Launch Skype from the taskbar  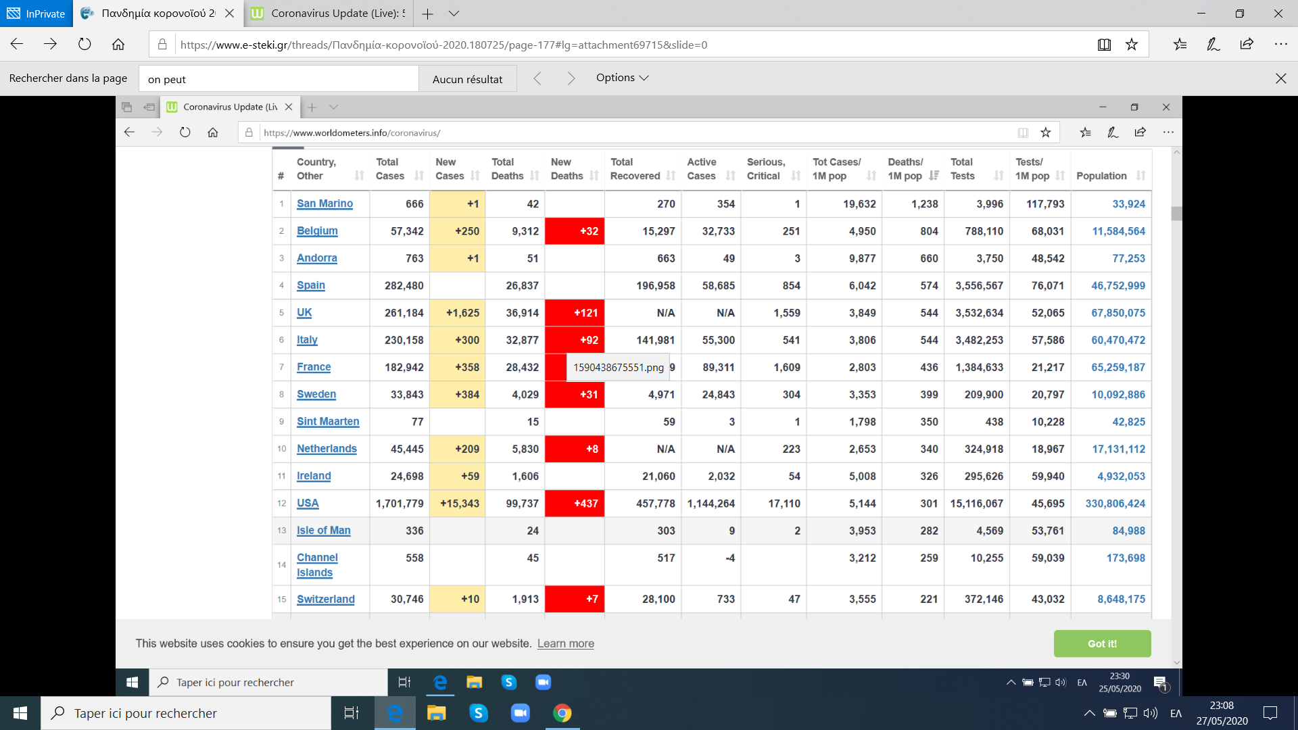tap(479, 713)
